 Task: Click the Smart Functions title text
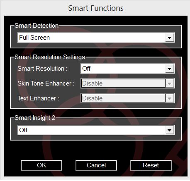pos(96,8)
